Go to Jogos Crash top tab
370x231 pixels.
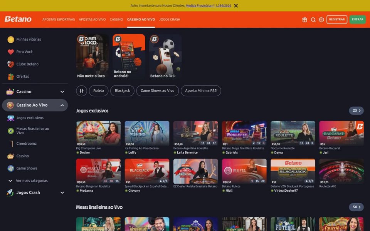click(x=170, y=20)
